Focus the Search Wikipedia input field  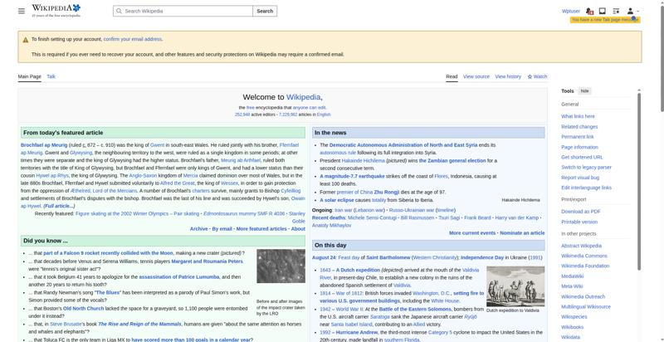[x=183, y=11]
